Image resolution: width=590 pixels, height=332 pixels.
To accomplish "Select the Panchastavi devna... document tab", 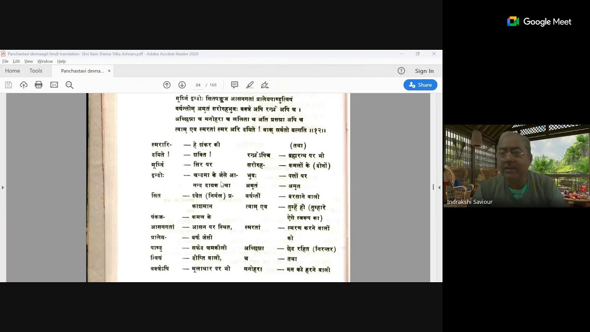I will pos(83,71).
